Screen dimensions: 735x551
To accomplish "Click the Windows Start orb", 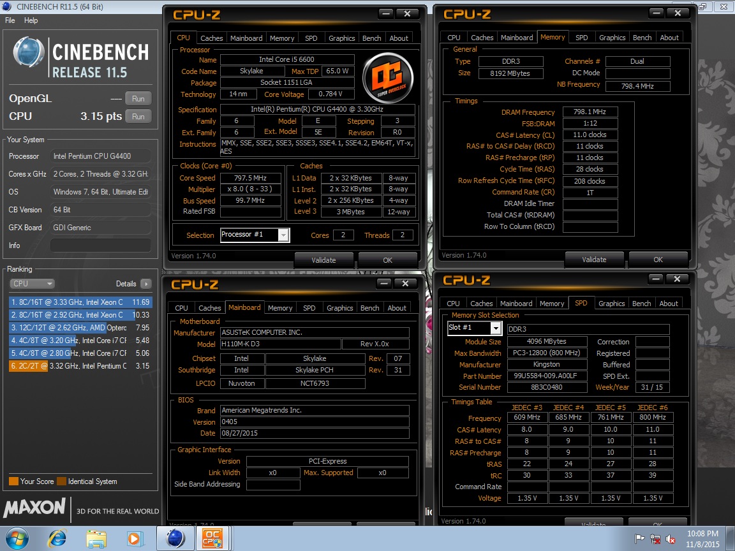I will click(17, 538).
